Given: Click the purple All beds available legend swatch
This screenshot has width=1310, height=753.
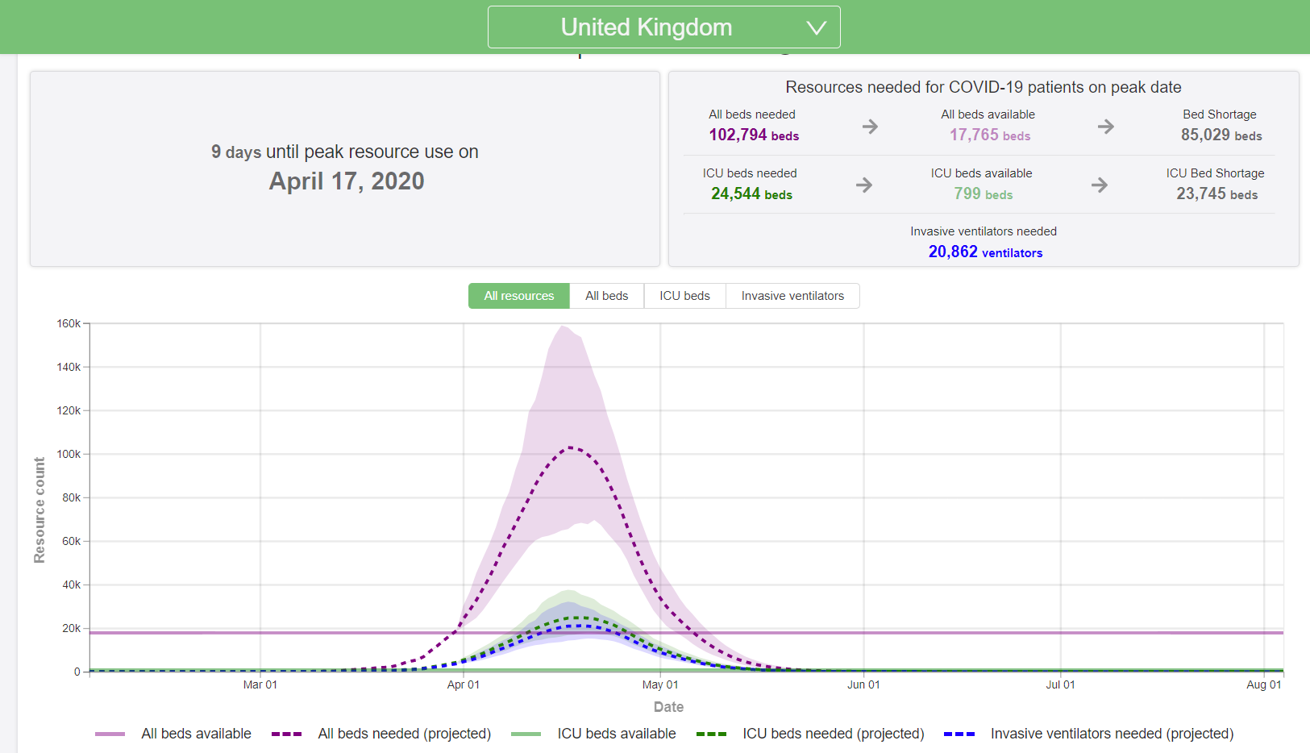Looking at the screenshot, I should click(x=110, y=734).
